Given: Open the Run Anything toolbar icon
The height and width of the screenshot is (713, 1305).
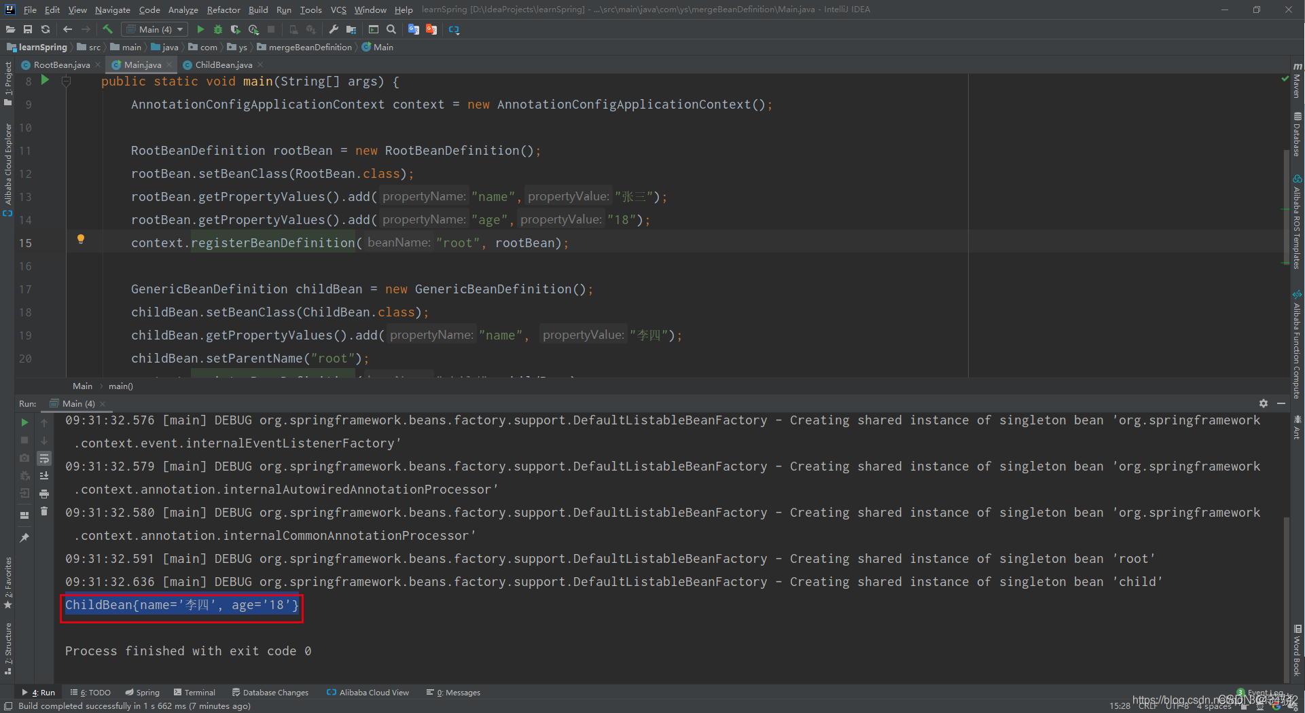Looking at the screenshot, I should pos(374,29).
